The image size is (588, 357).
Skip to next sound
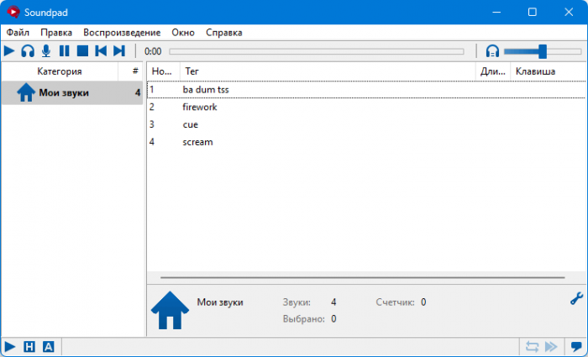(x=119, y=50)
